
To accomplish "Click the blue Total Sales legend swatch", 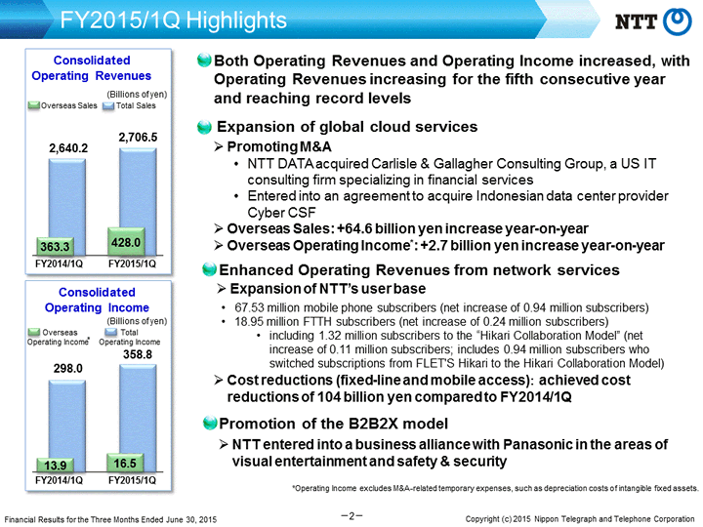I will tap(108, 105).
